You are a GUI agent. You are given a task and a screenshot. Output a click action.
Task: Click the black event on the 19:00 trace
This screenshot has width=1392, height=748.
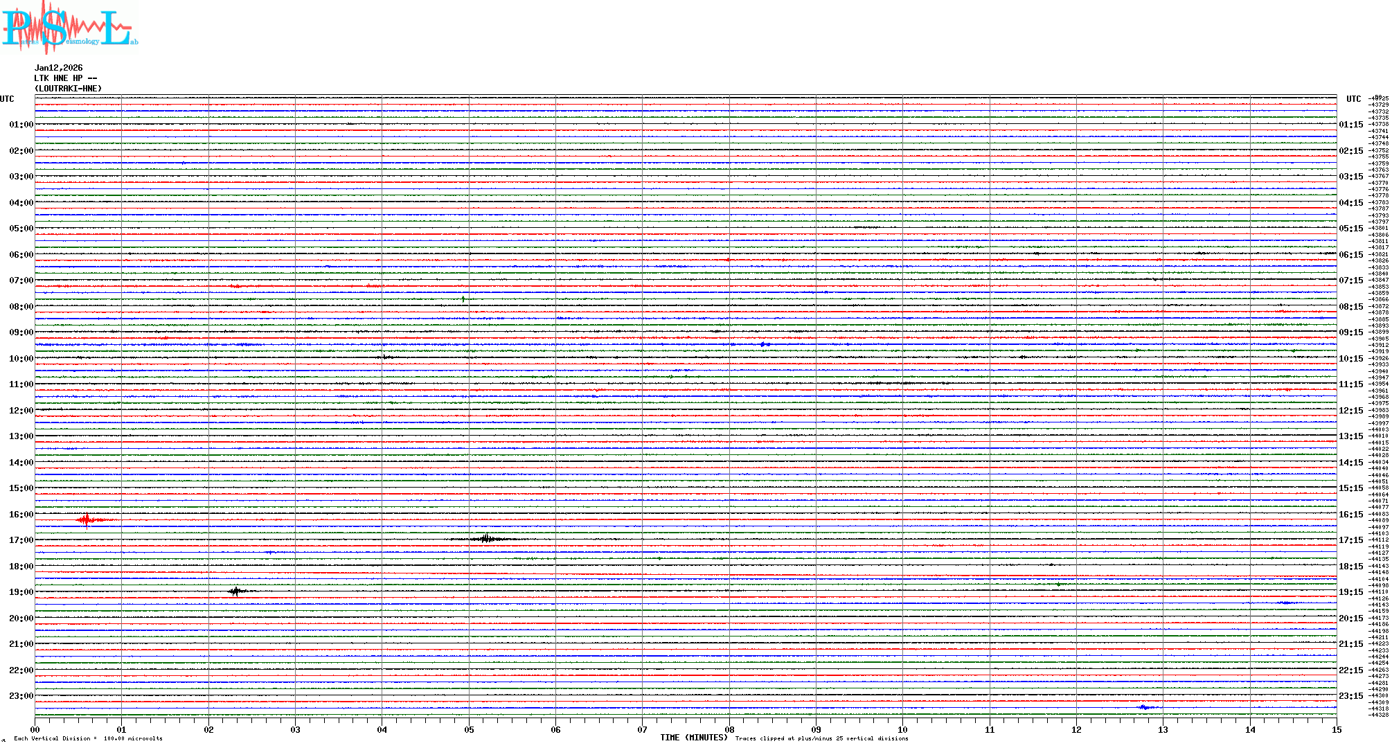[236, 591]
